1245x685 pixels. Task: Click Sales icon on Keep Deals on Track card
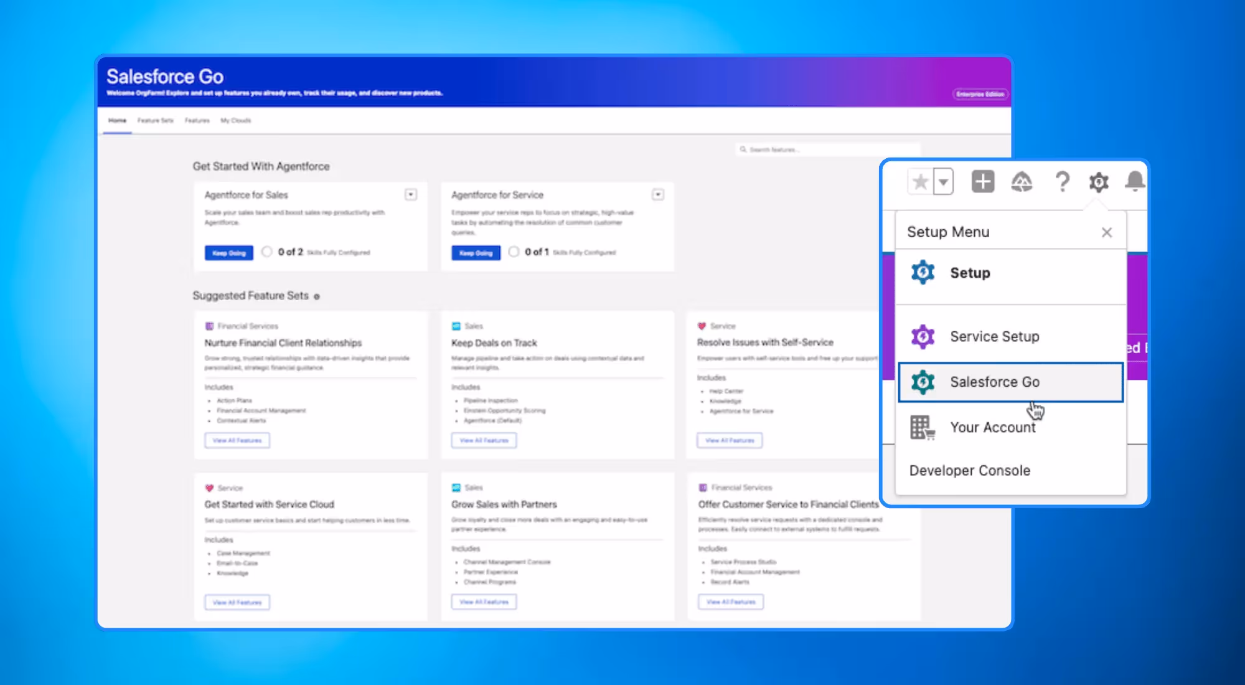click(456, 326)
